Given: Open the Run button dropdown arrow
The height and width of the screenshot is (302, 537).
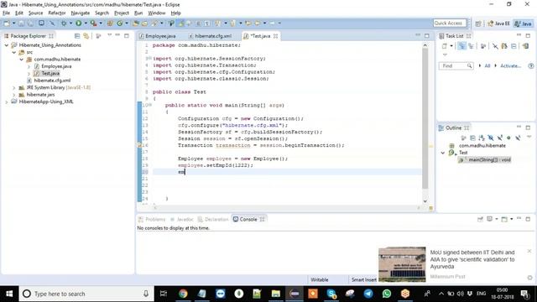Looking at the screenshot, I should pos(86,23).
